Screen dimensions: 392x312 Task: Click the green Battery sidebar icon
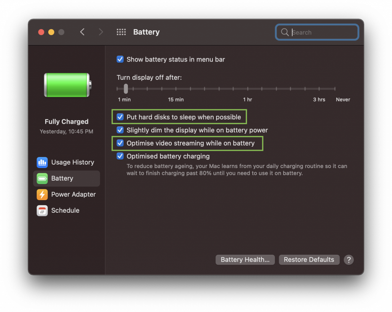(42, 179)
